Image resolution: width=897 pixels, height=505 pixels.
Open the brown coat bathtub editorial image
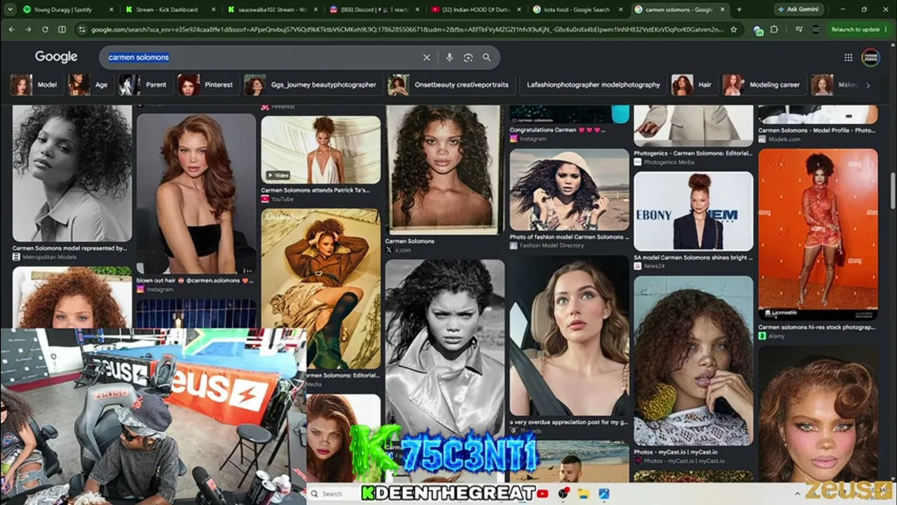tap(321, 288)
